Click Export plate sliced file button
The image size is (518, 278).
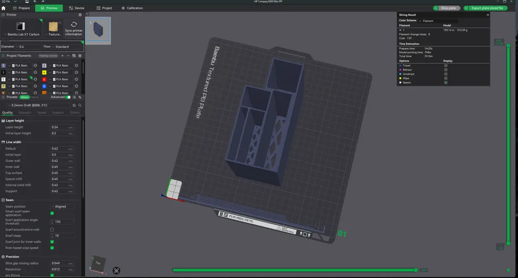[487, 8]
